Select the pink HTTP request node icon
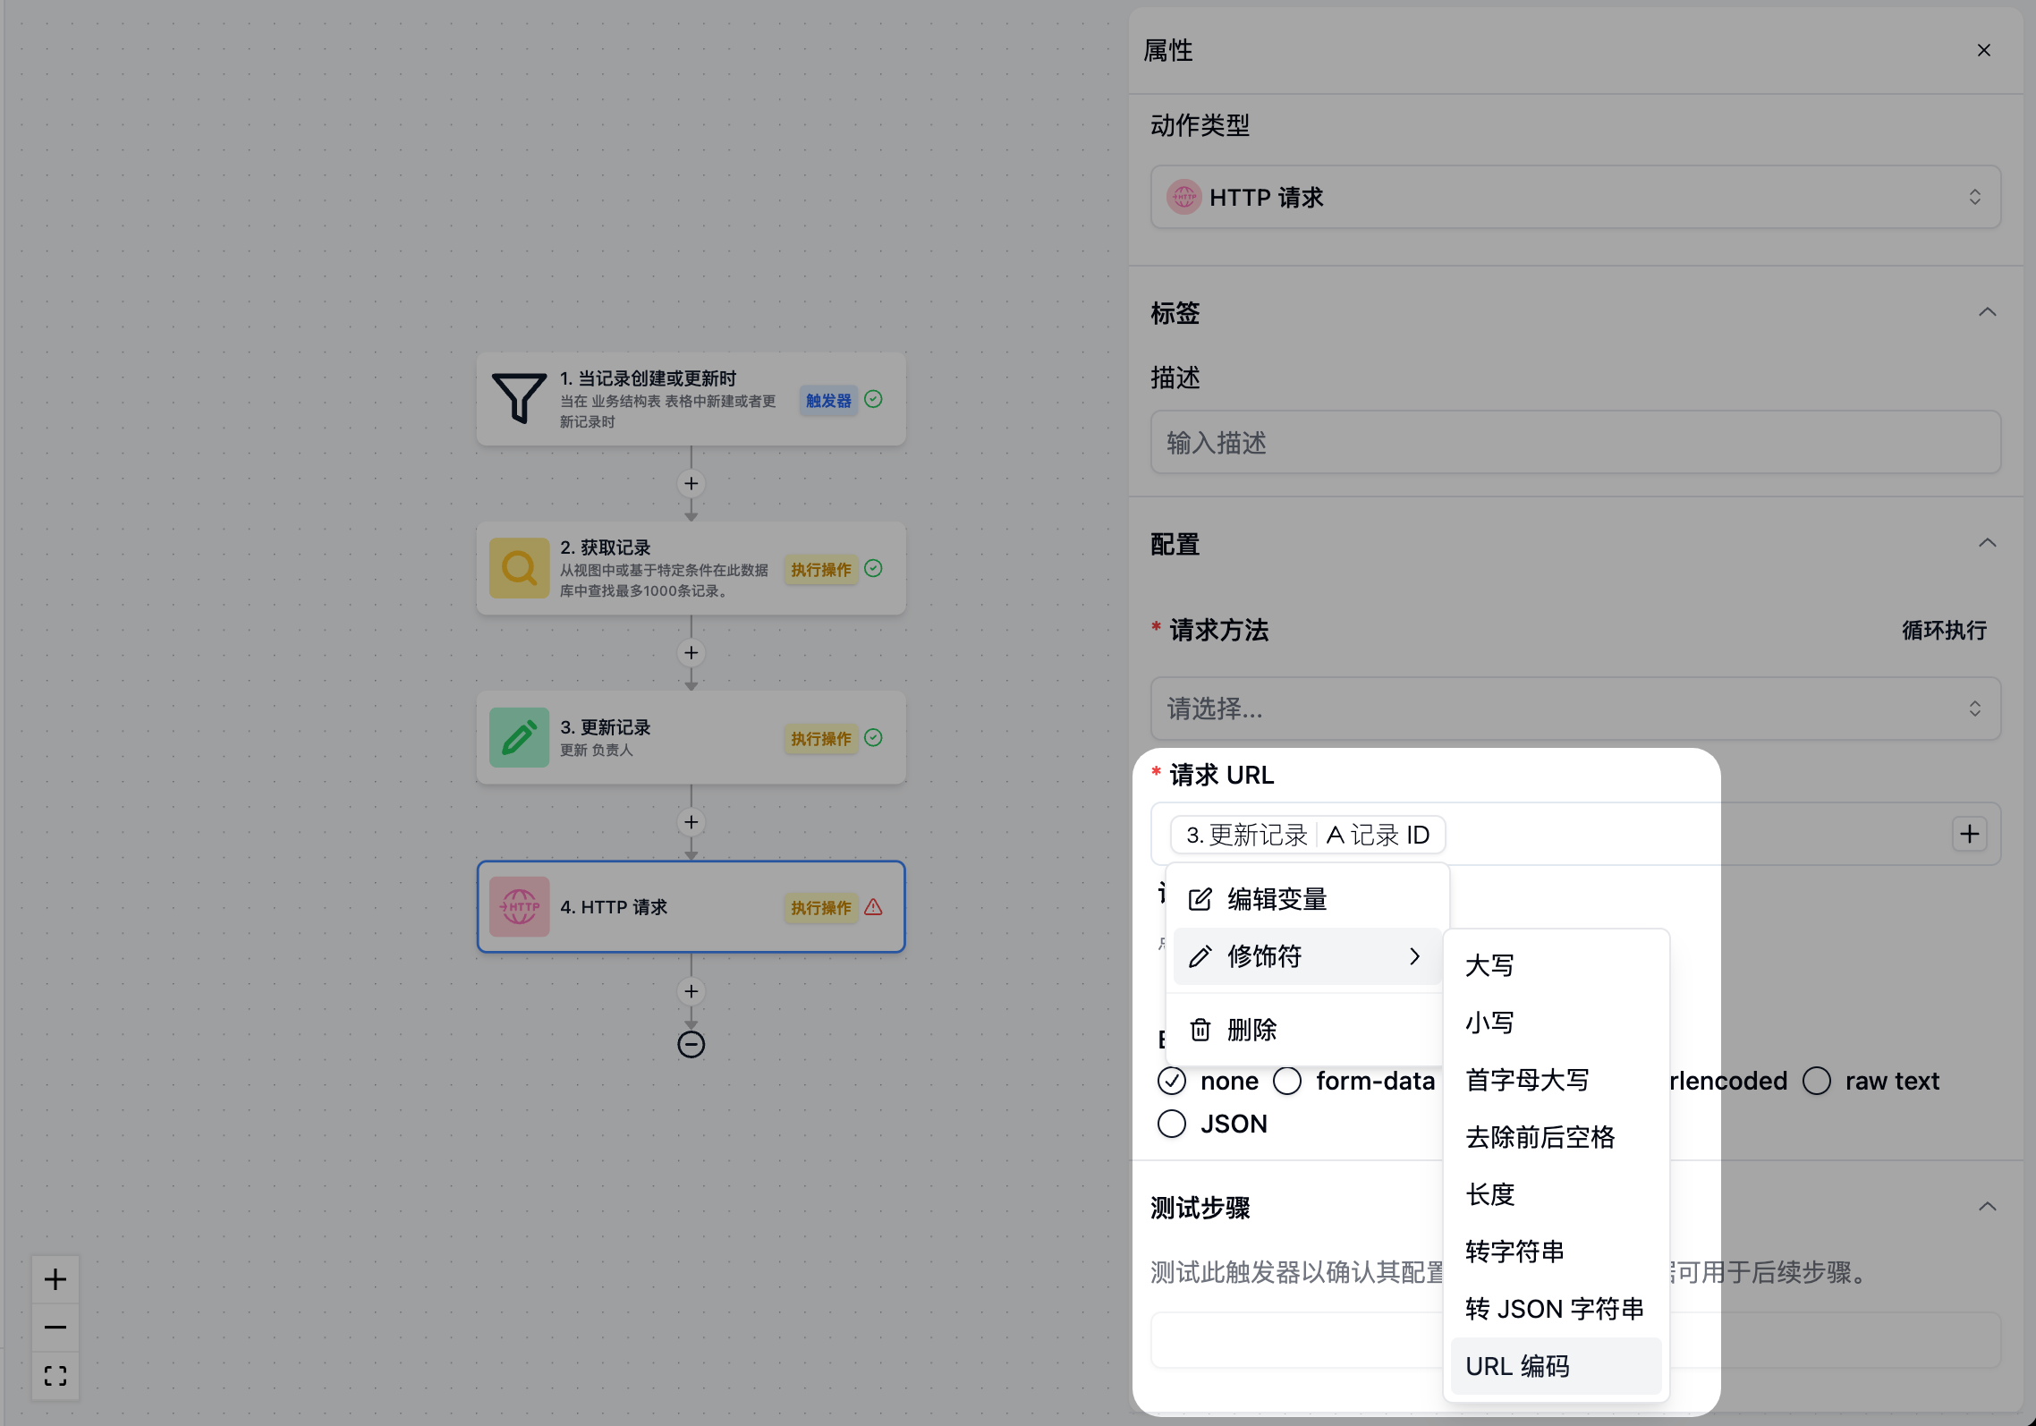This screenshot has height=1426, width=2036. (x=519, y=906)
